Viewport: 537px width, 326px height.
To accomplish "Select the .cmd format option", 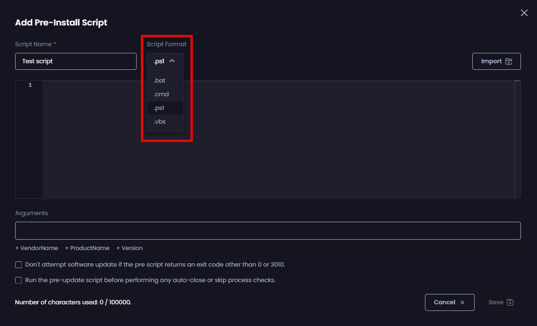I will tap(161, 94).
